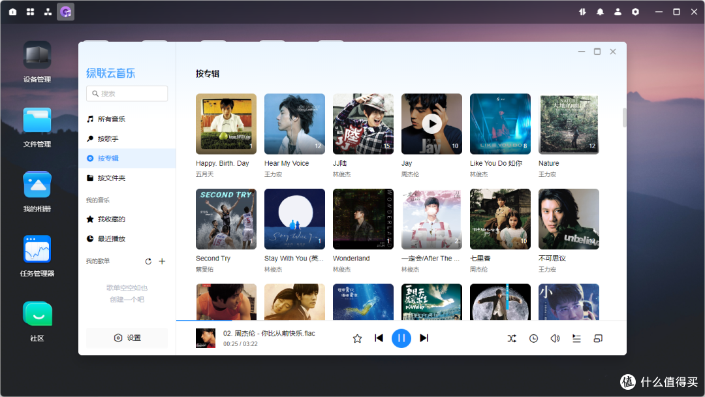Open the 我的相册 desktop icon
Screen dimensions: 705x397
[37, 191]
